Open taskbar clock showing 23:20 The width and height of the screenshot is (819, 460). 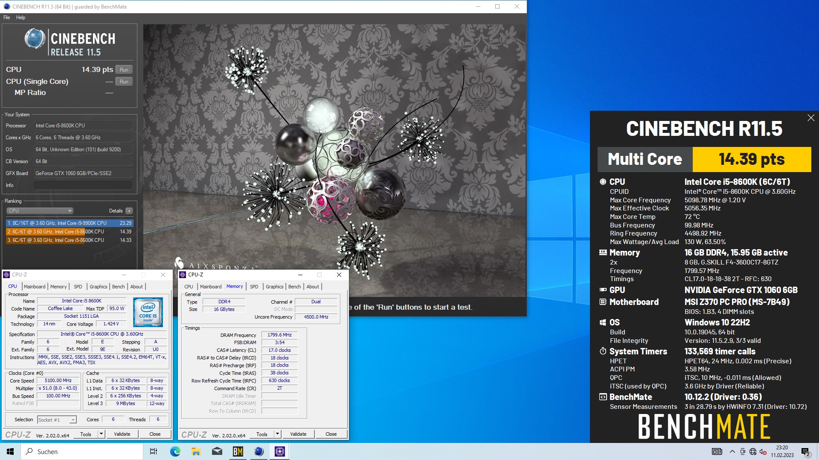pos(782,451)
